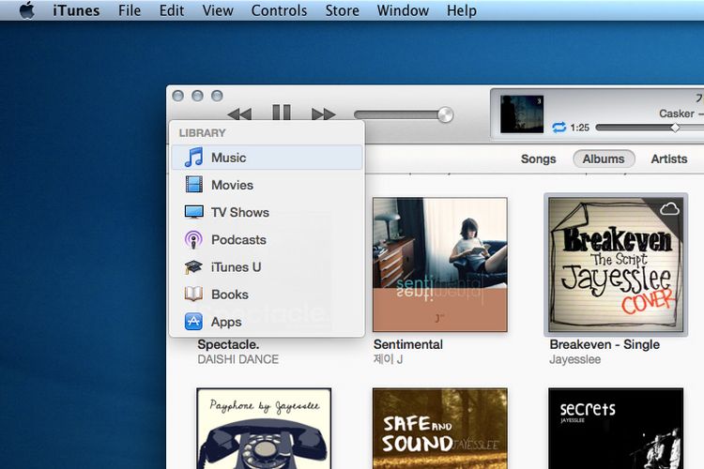Open the Edit menu

click(x=172, y=10)
